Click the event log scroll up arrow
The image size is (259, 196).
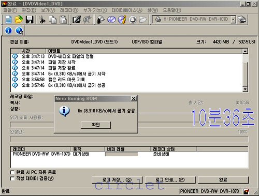pyautogui.click(x=245, y=51)
